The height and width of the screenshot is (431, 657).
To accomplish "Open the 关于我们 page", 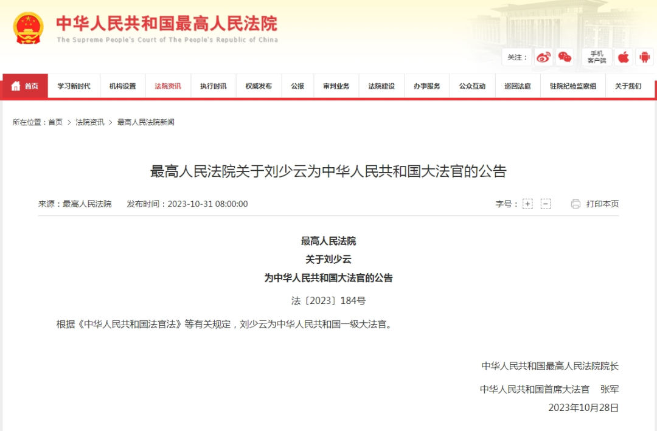I will point(628,86).
